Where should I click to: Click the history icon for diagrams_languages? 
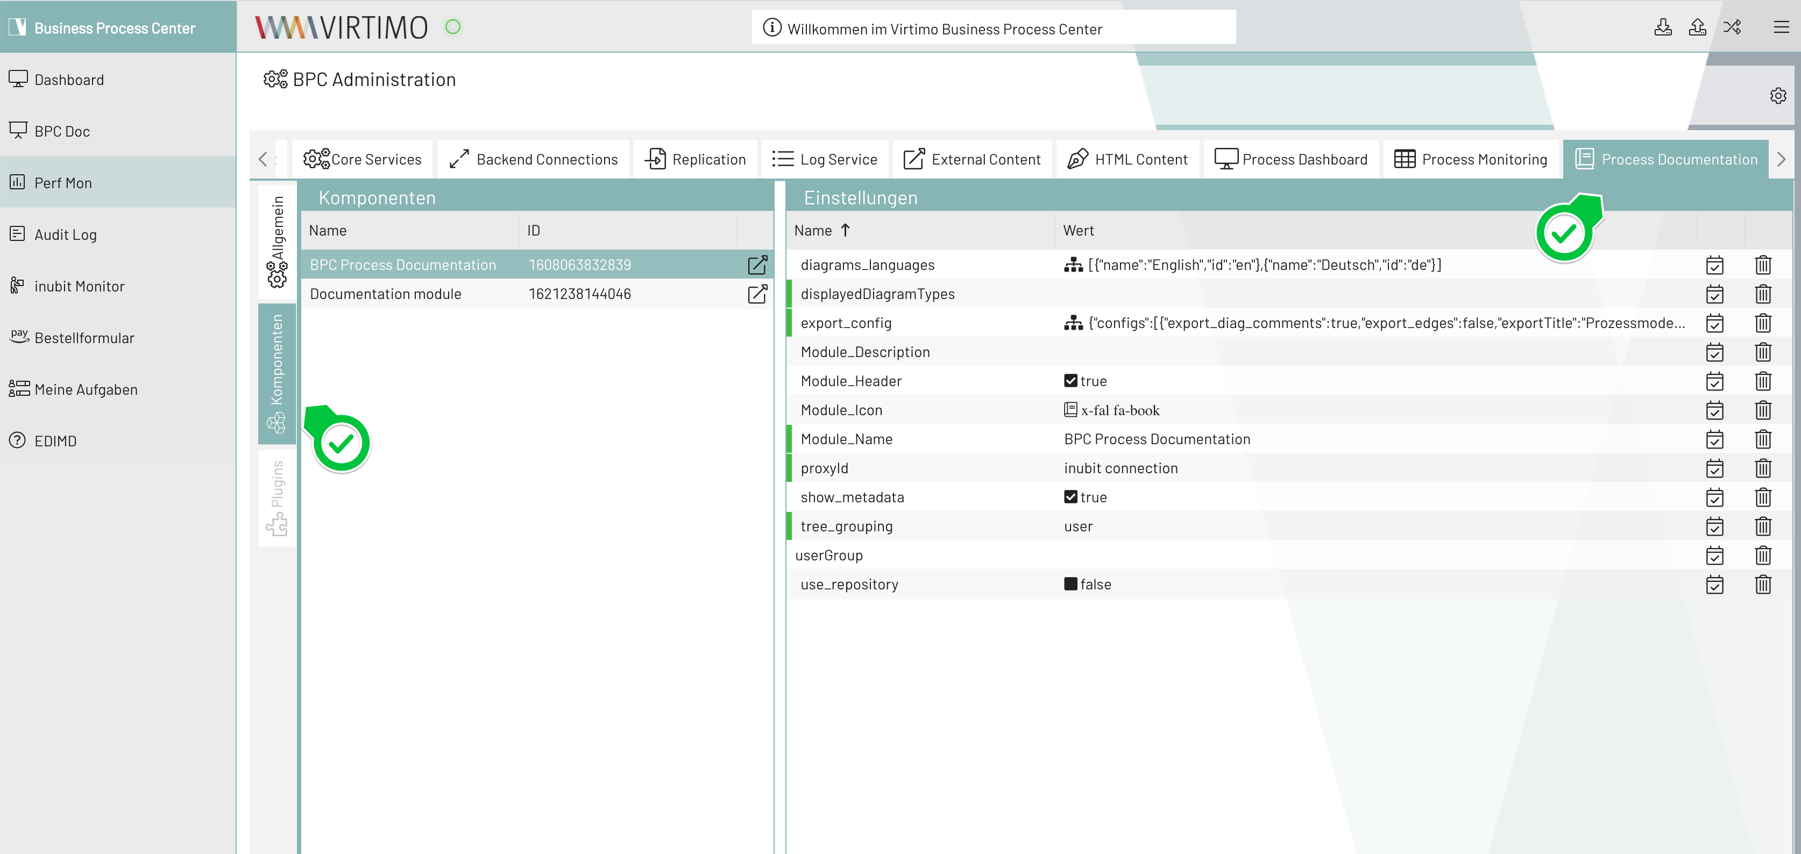click(1715, 265)
